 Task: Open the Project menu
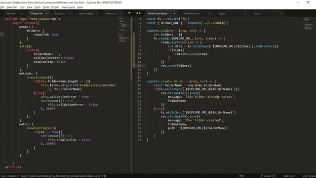(x=55, y=7)
